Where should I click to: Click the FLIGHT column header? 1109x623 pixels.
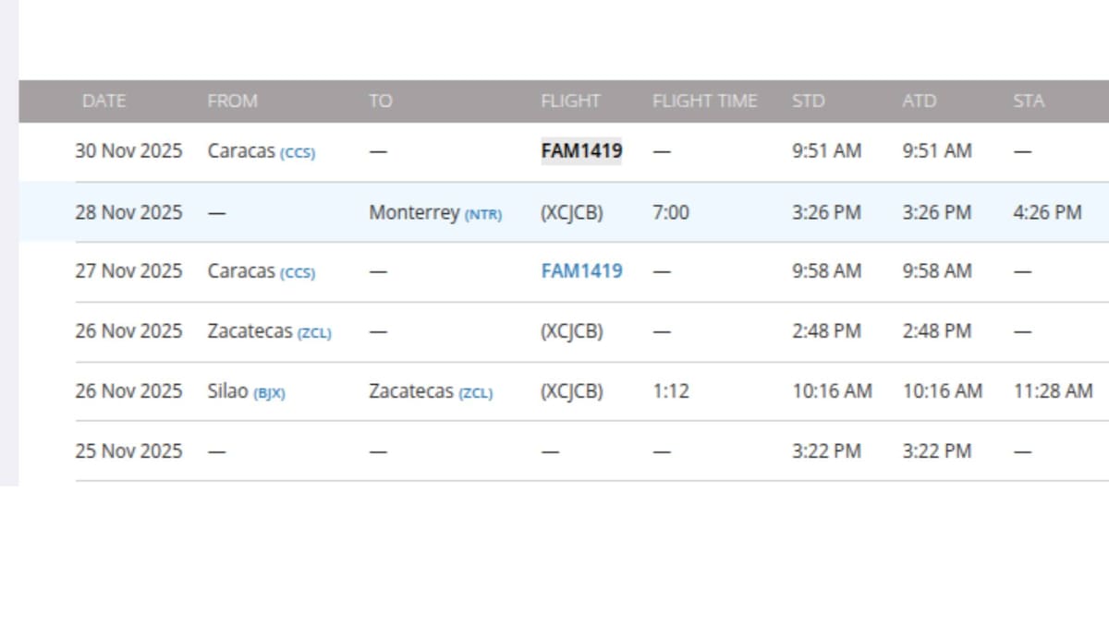coord(570,102)
